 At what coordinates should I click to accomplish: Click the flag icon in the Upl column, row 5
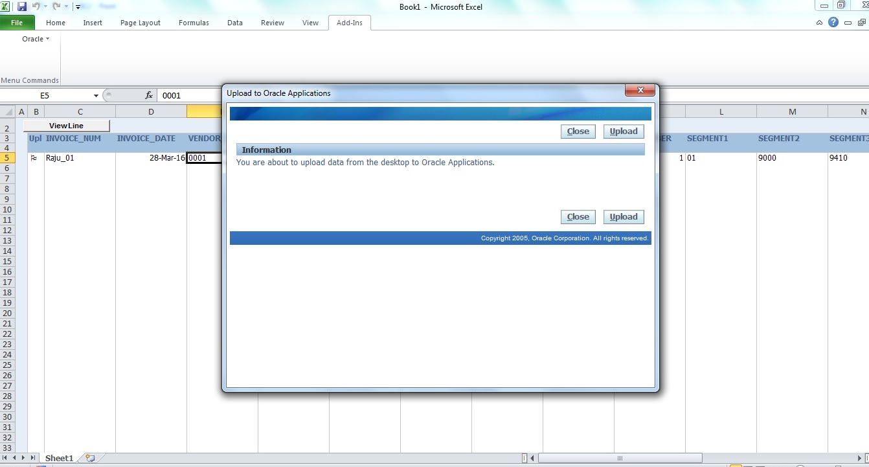click(x=34, y=157)
